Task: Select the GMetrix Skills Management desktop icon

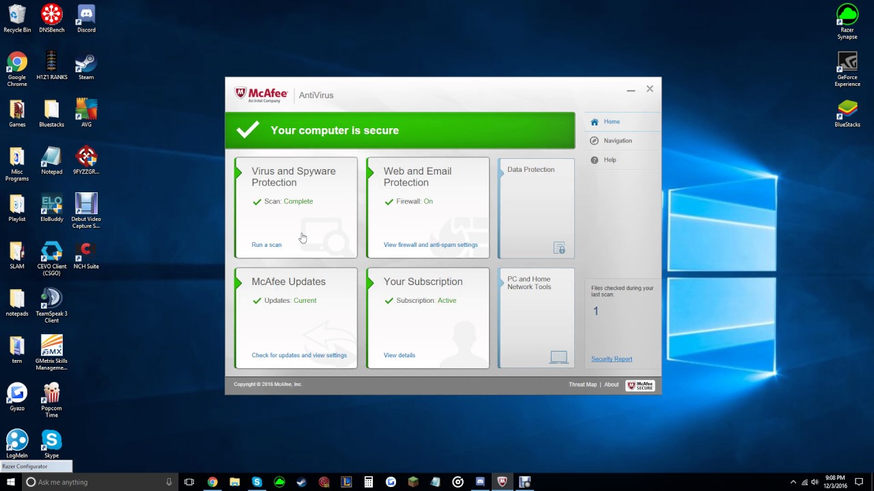Action: pyautogui.click(x=51, y=353)
